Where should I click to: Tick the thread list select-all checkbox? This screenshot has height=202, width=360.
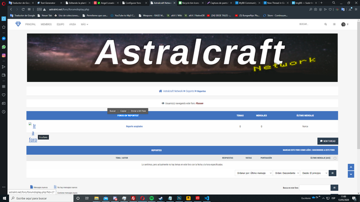click(335, 158)
